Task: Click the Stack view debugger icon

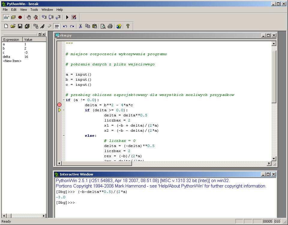Action: [13, 17]
